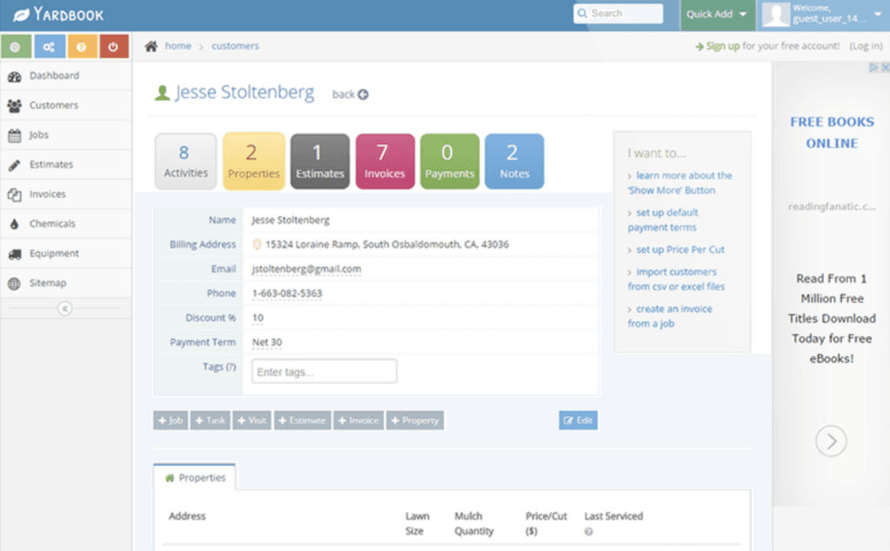Click the Edit button
890x551 pixels.
(x=578, y=421)
